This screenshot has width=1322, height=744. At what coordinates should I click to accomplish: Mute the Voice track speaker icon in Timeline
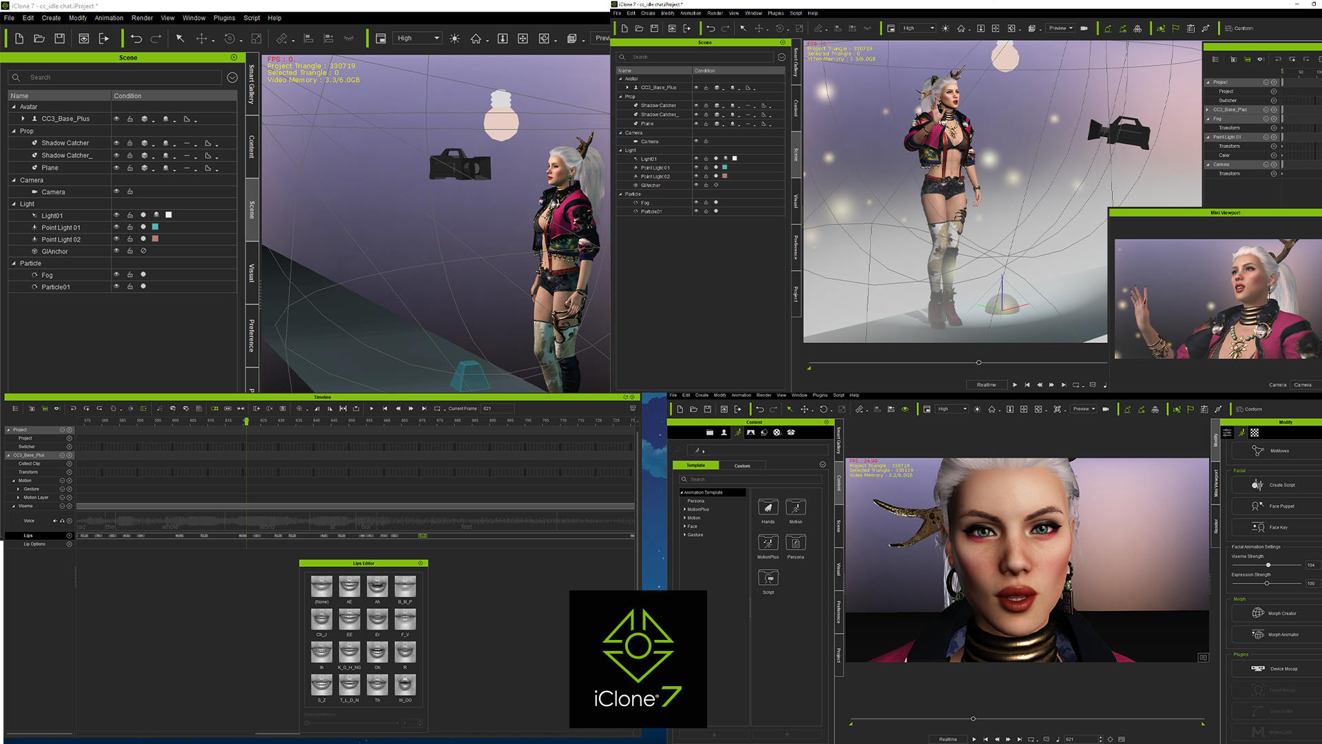coord(55,521)
